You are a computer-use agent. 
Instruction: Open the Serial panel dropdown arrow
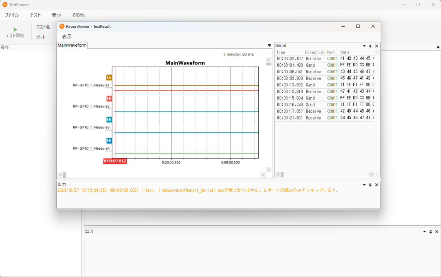click(364, 46)
